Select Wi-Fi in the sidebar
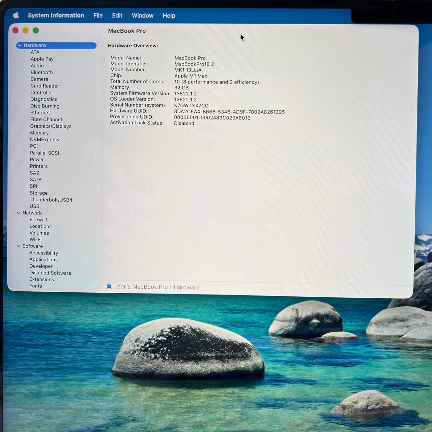This screenshot has width=432, height=432. coord(35,239)
